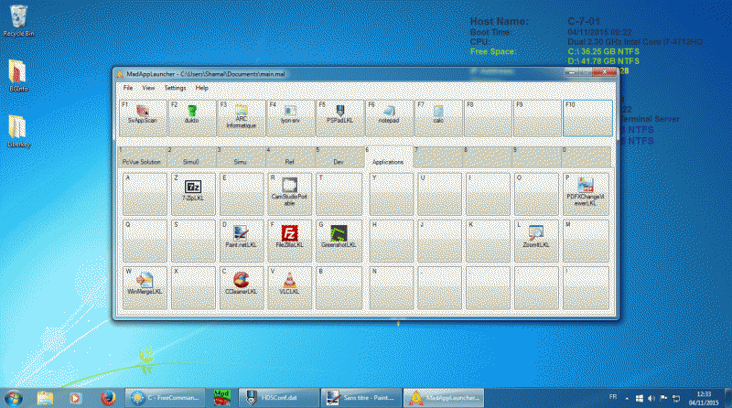Select the empty M slot
The height and width of the screenshot is (408, 732).
586,241
